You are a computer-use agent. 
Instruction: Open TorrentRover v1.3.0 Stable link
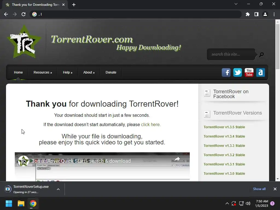(x=224, y=173)
